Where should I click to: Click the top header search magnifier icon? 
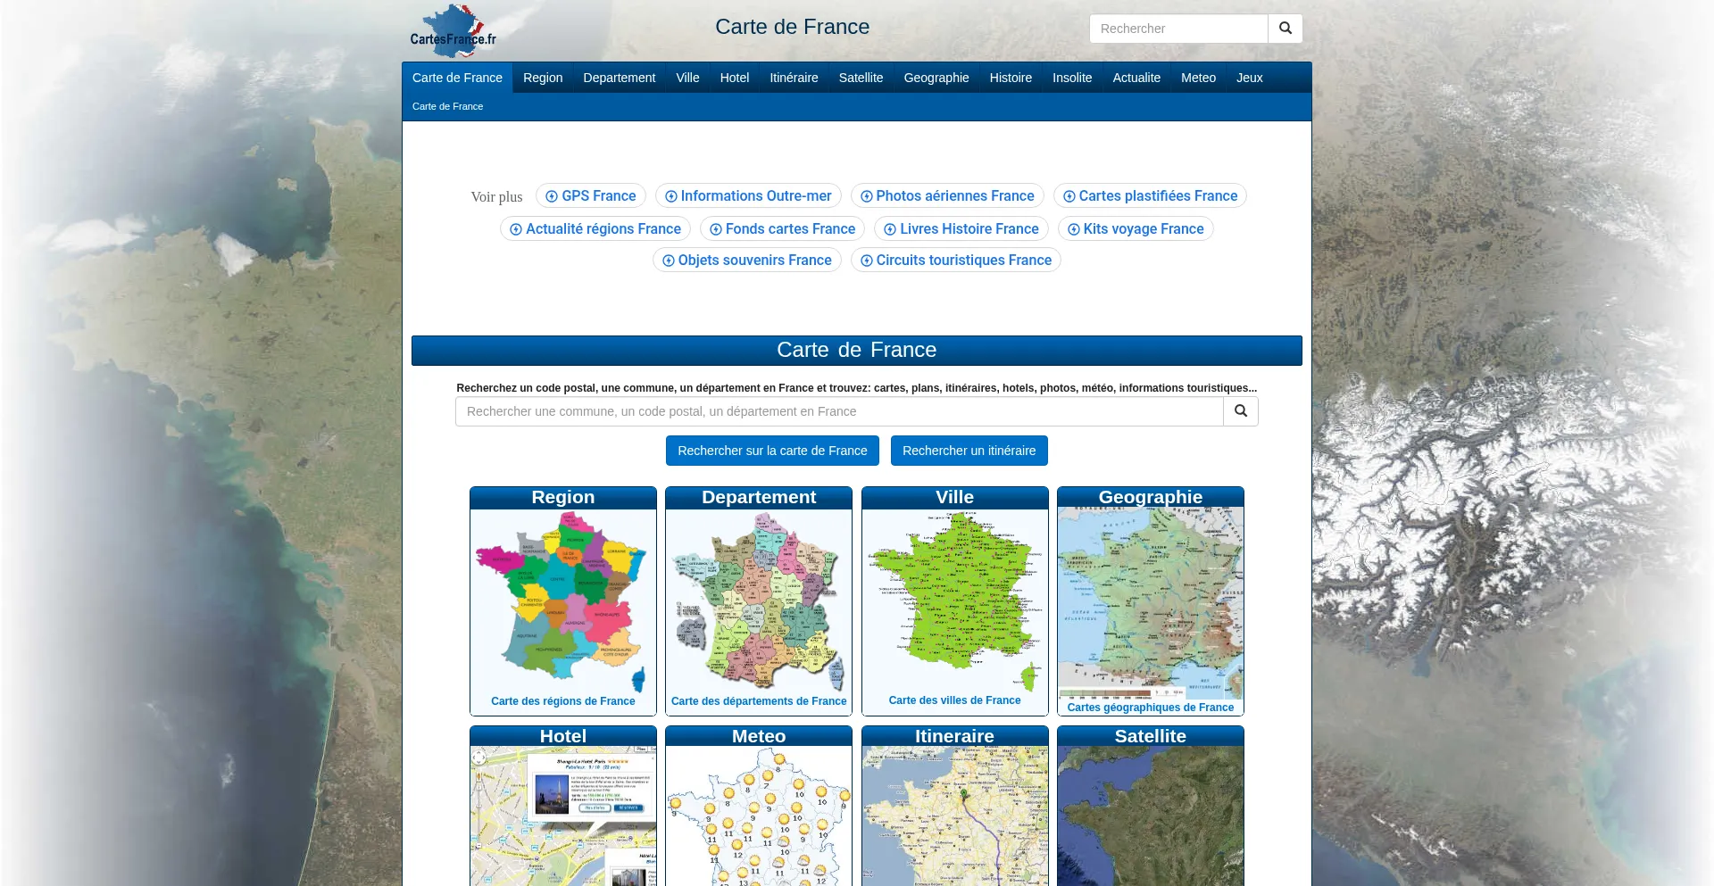1285,29
